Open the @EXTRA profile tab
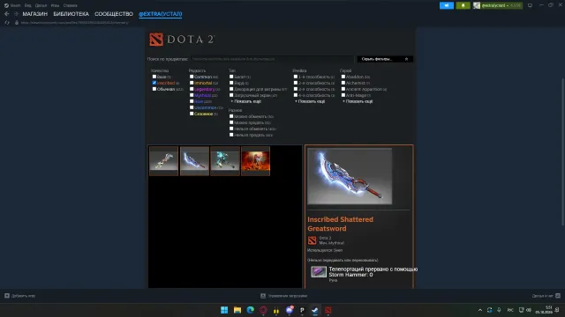Image resolution: width=565 pixels, height=317 pixels. click(161, 14)
